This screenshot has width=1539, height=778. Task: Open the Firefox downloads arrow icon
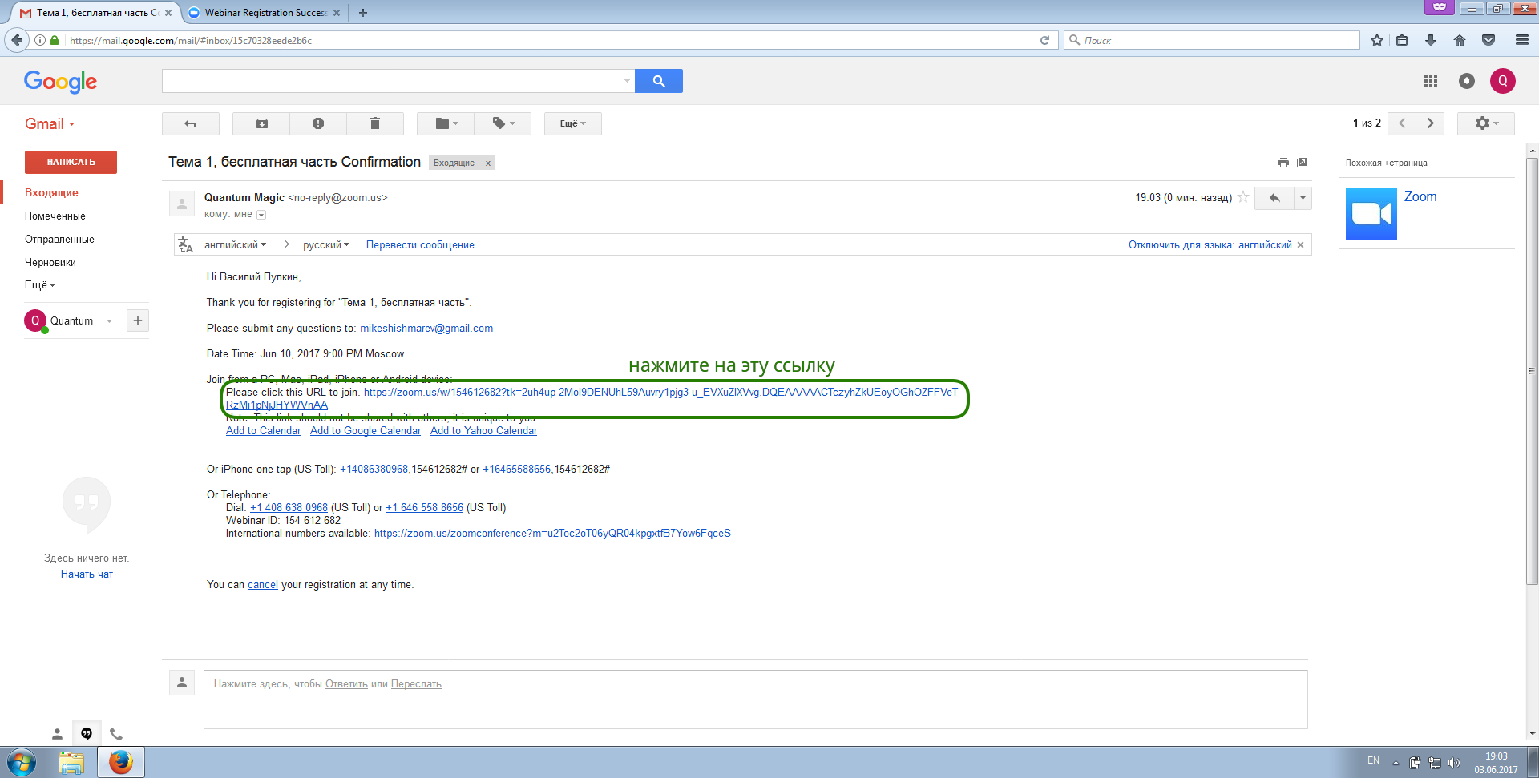tap(1431, 40)
